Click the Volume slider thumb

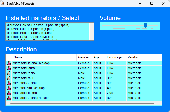[146, 25]
